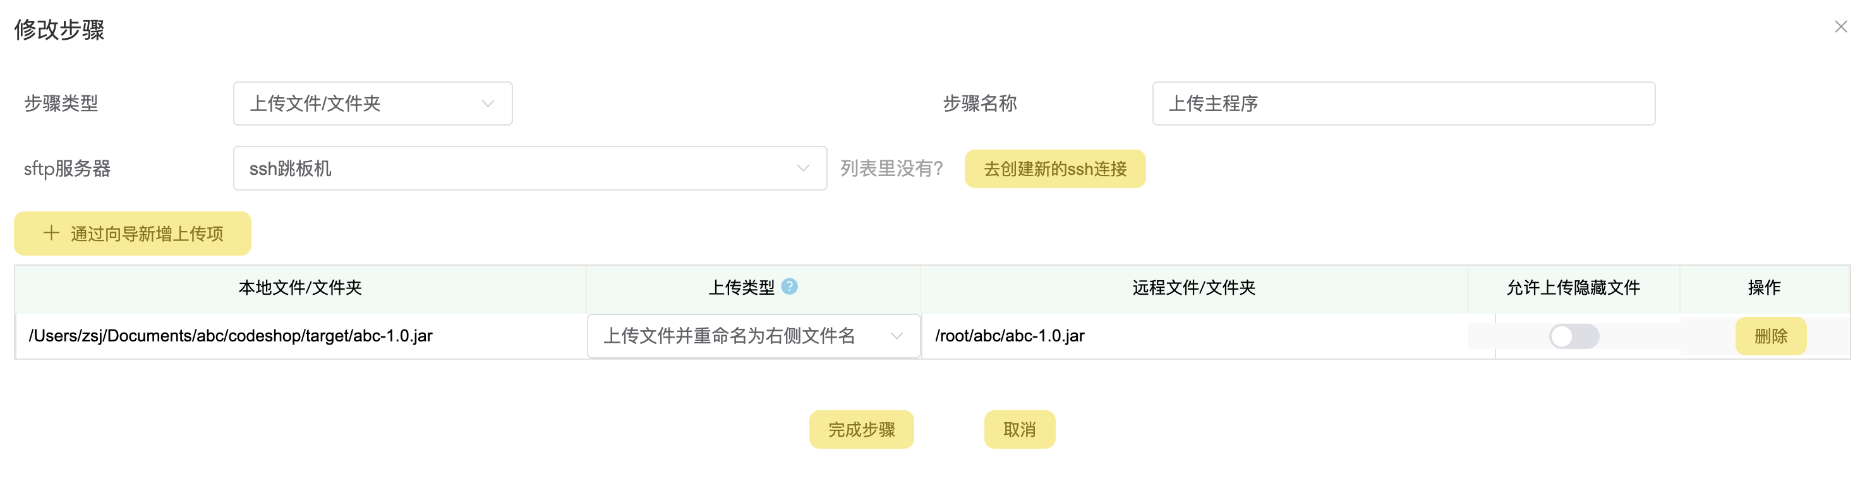Click the remote path /root/abc/abc-1.0.jar field
This screenshot has height=491, width=1860.
(x=1194, y=336)
